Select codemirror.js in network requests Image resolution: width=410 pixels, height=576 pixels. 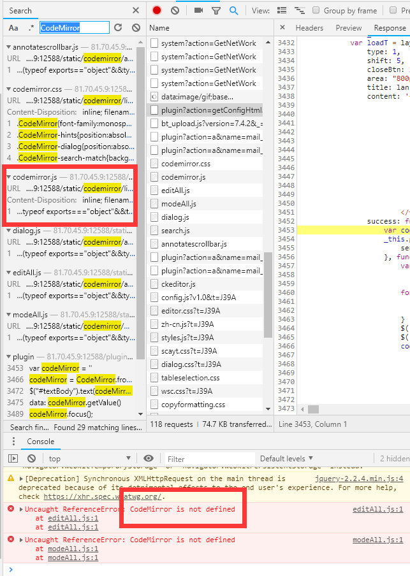[205, 177]
